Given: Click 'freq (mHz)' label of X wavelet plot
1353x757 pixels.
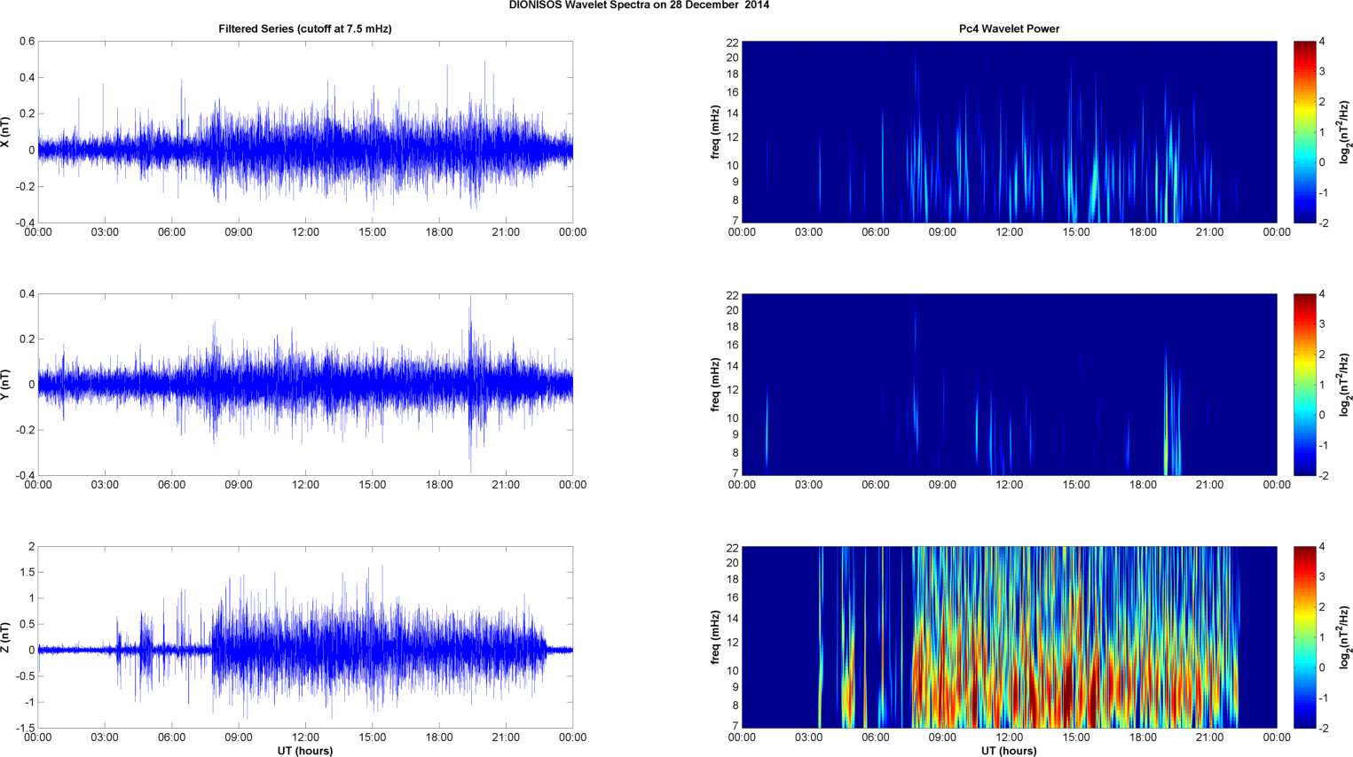Looking at the screenshot, I should (714, 132).
